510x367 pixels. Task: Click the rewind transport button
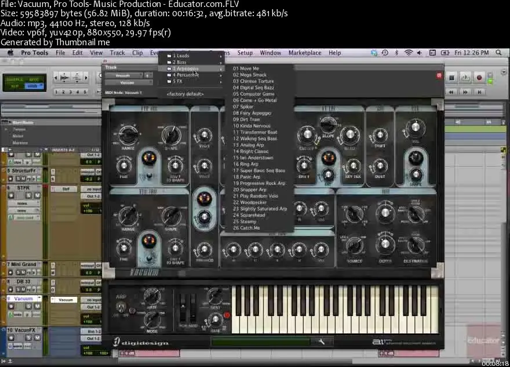pyautogui.click(x=451, y=92)
